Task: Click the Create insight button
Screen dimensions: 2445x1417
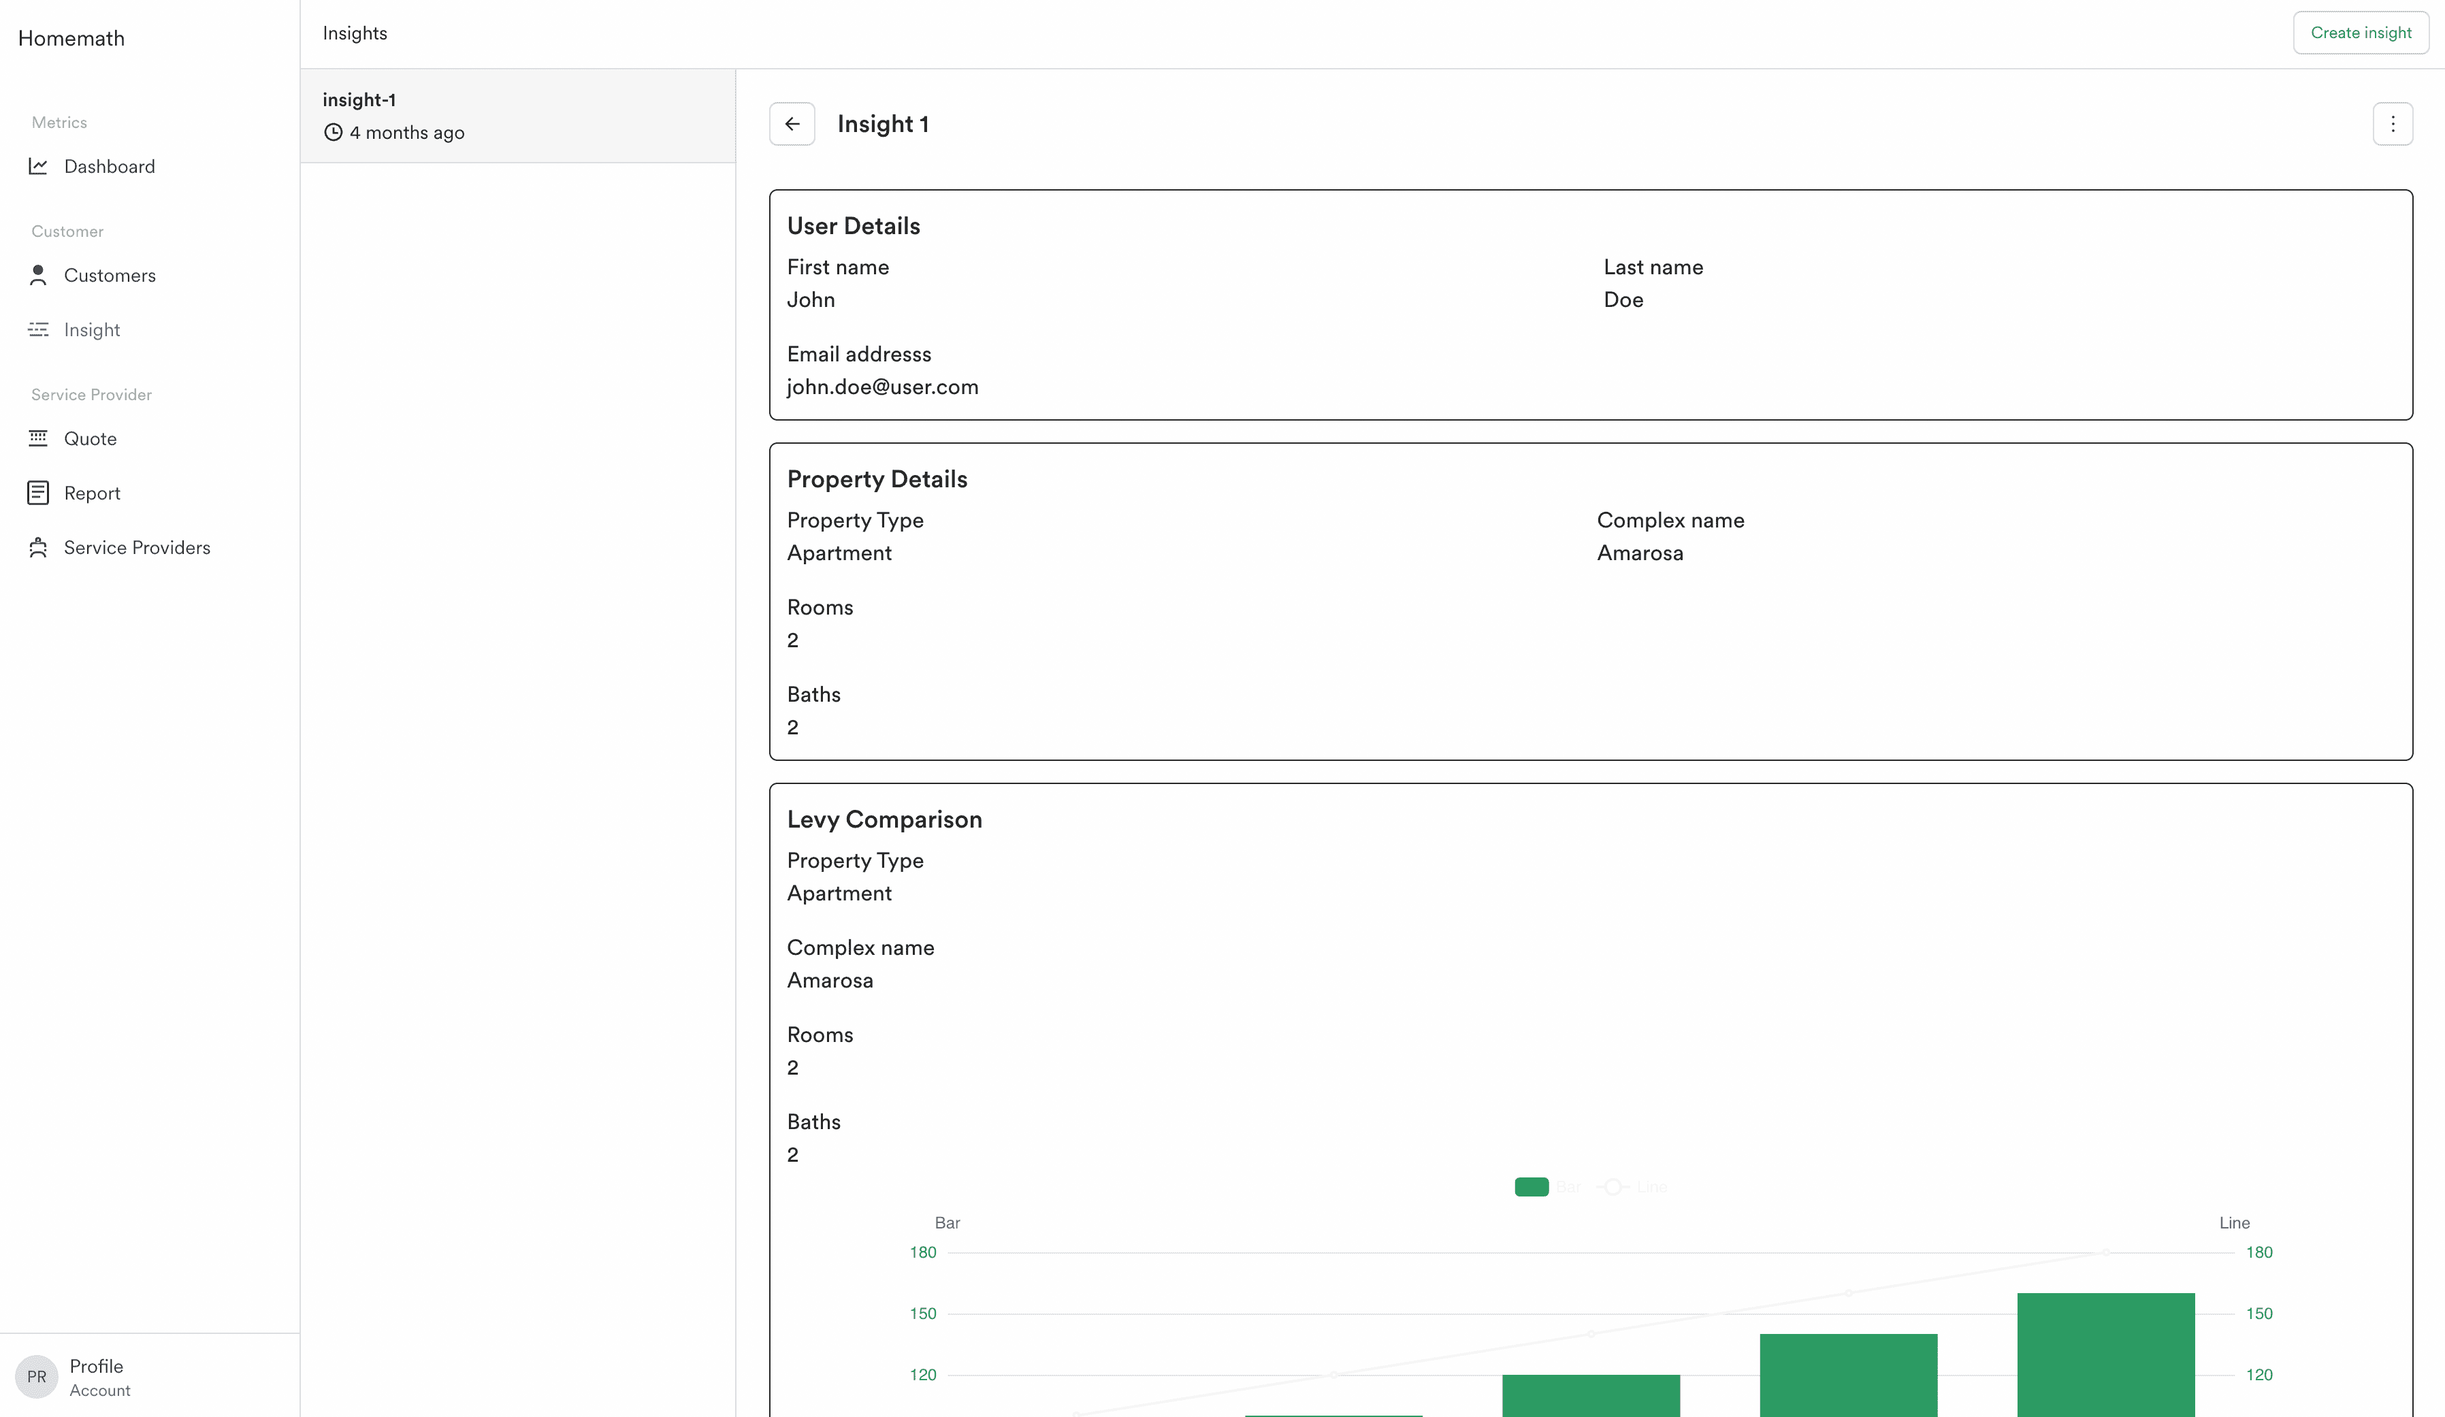Action: click(x=2361, y=32)
